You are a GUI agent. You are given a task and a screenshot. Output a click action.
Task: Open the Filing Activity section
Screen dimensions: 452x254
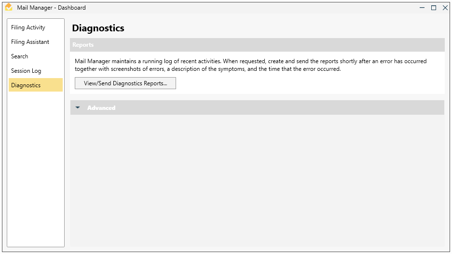(x=28, y=27)
